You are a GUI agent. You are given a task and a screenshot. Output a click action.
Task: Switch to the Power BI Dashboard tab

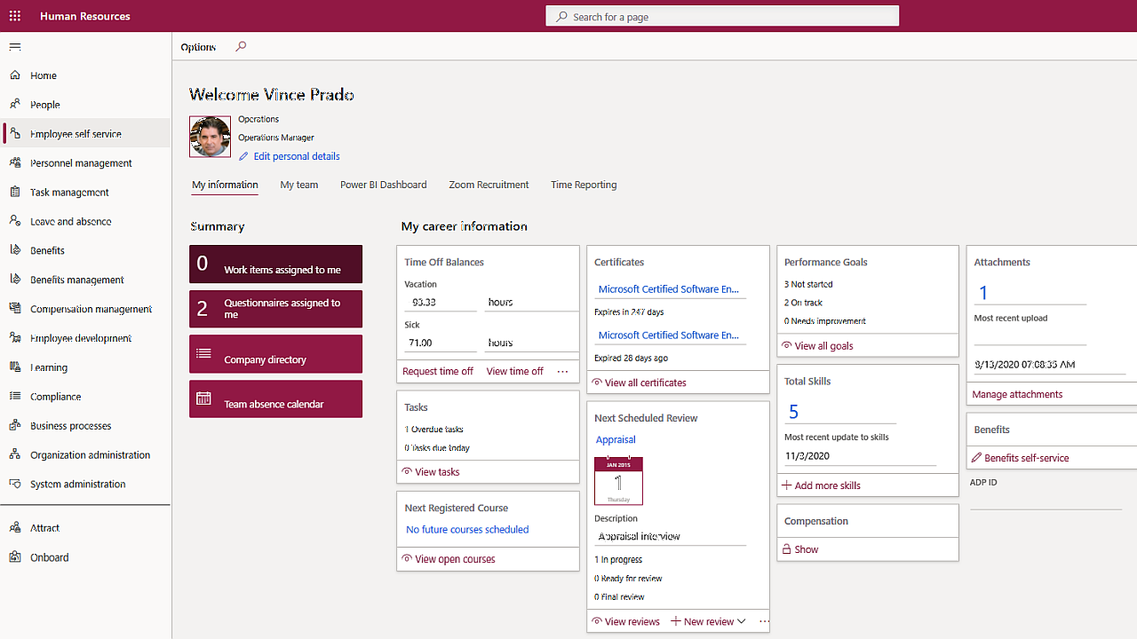pyautogui.click(x=383, y=185)
